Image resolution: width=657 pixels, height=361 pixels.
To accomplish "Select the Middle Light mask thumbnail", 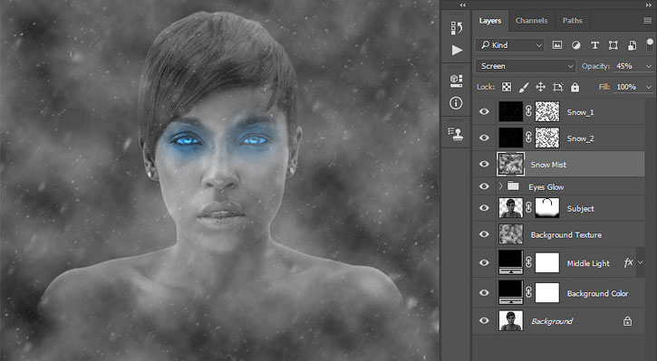I will pos(547,262).
